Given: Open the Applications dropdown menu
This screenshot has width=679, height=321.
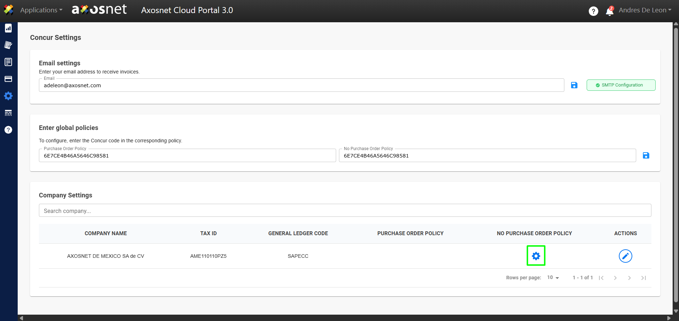Looking at the screenshot, I should [41, 10].
